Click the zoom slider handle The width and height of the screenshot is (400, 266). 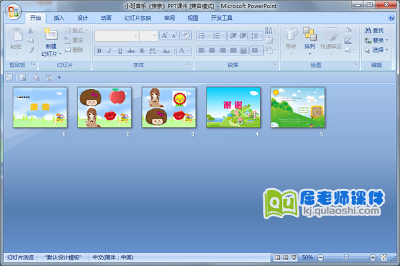347,257
